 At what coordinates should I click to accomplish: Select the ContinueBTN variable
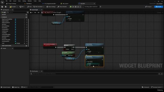5,29
